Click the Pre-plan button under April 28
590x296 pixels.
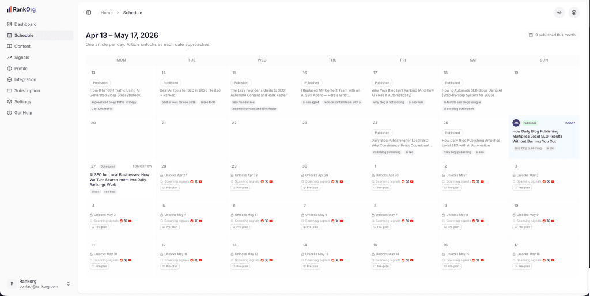pos(169,188)
